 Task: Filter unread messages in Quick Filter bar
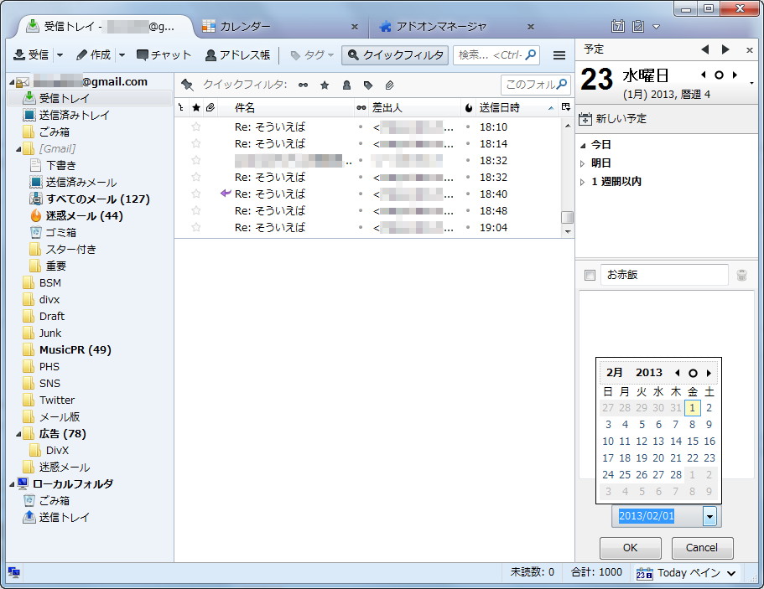pyautogui.click(x=303, y=82)
